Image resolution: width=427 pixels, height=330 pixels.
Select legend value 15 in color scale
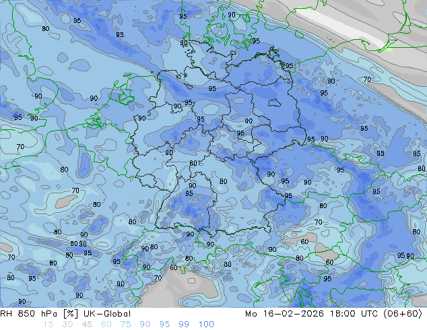[48, 325]
